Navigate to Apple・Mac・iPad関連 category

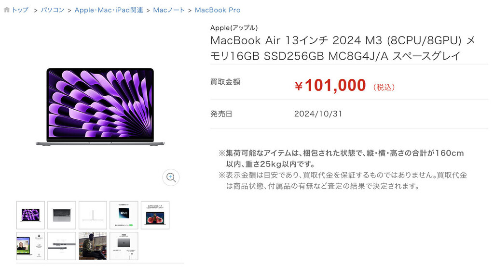tap(109, 10)
